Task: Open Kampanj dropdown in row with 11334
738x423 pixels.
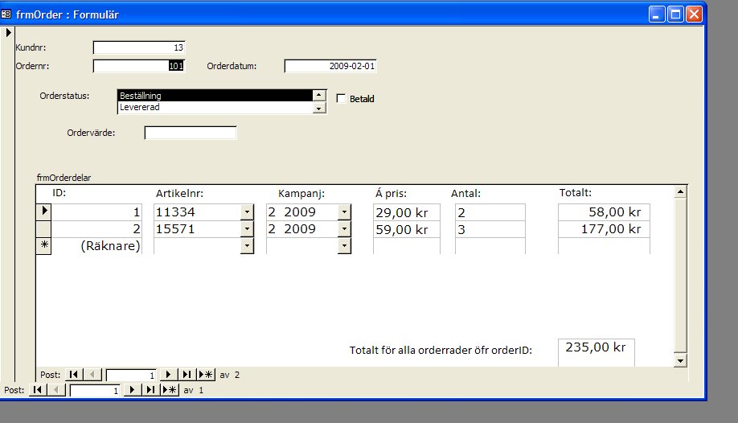Action: pyautogui.click(x=344, y=212)
